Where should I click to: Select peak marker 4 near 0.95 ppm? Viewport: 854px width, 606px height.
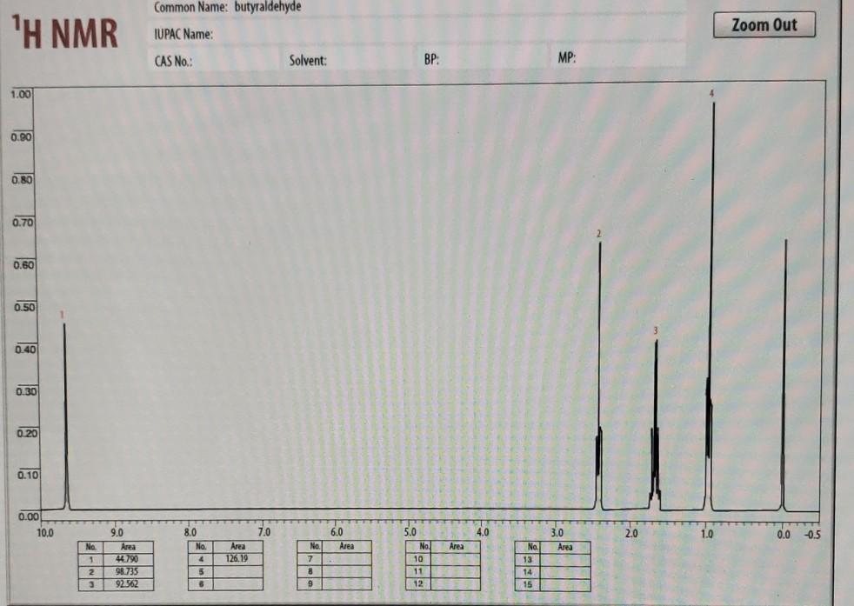712,92
